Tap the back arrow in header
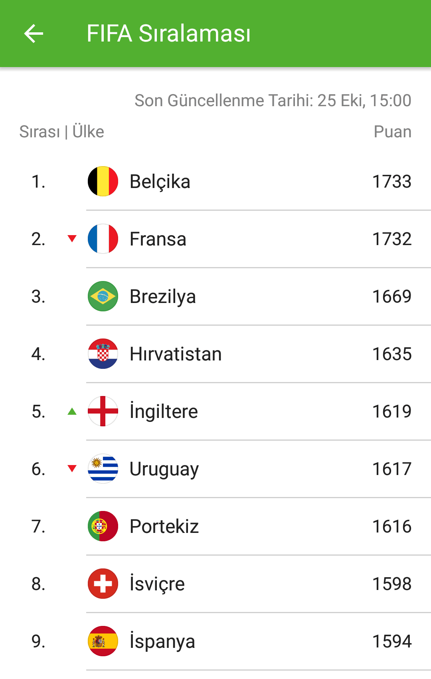This screenshot has width=431, height=679. pyautogui.click(x=34, y=34)
